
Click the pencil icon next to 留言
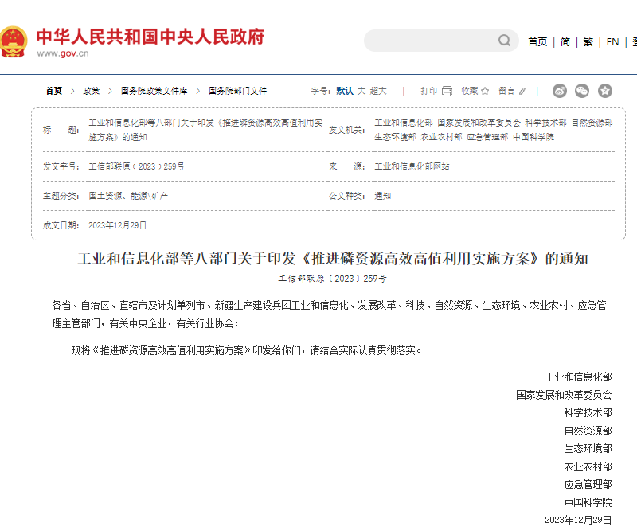522,91
